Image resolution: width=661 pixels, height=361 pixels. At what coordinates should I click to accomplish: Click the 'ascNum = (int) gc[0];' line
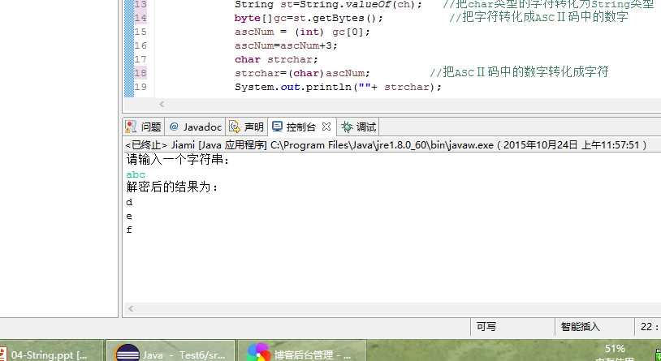(302, 32)
